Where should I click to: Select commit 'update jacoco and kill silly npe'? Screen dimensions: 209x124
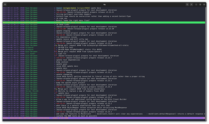[x=72, y=39]
